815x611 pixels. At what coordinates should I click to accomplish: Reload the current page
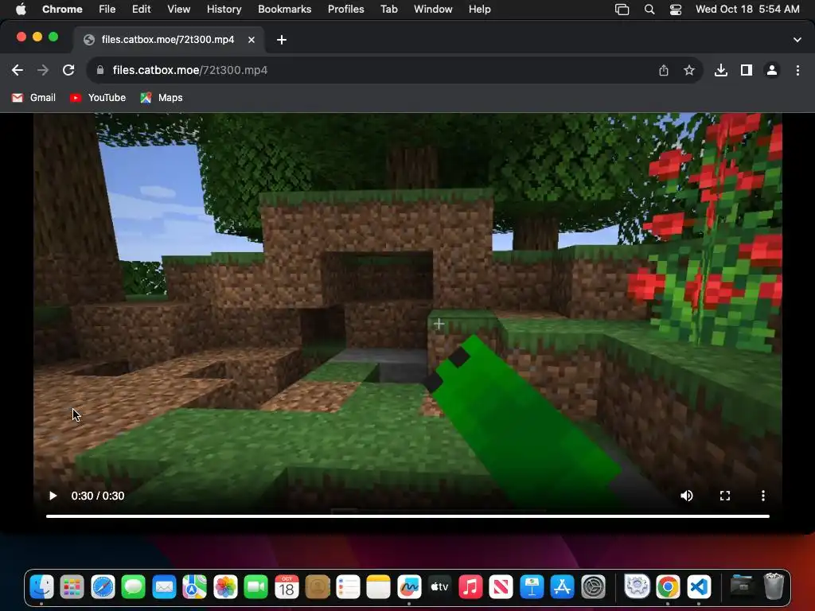[x=68, y=70]
